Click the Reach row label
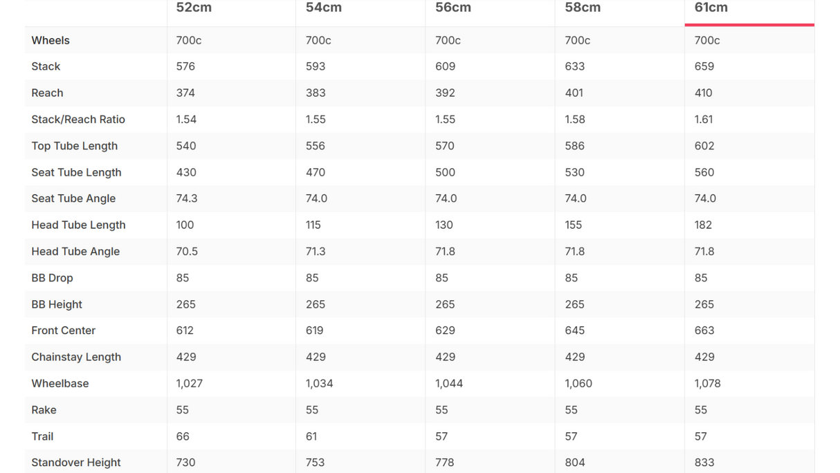Viewport: 840px width, 473px height. point(47,93)
